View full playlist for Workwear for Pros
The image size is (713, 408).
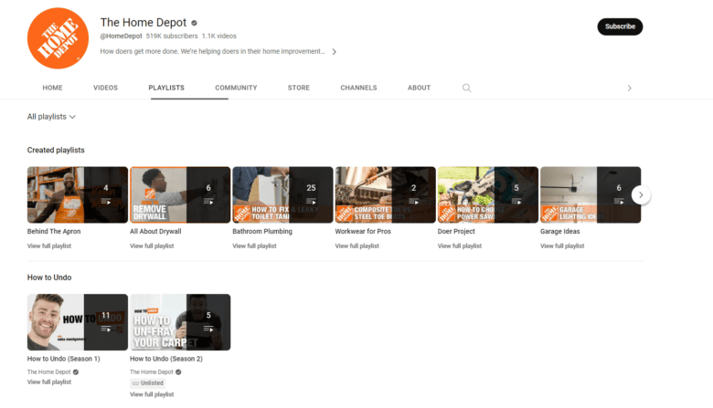[x=356, y=246]
